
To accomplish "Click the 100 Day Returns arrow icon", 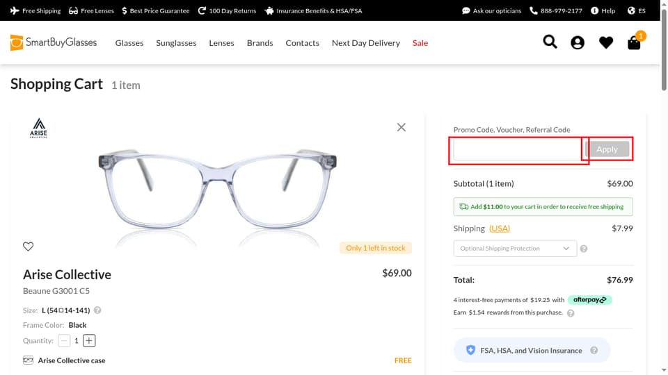I will click(x=202, y=10).
